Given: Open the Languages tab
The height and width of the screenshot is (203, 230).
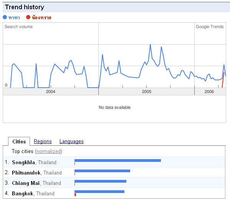Looking at the screenshot, I should tap(71, 141).
